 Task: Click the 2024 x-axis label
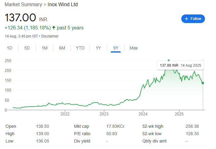[x=143, y=114]
